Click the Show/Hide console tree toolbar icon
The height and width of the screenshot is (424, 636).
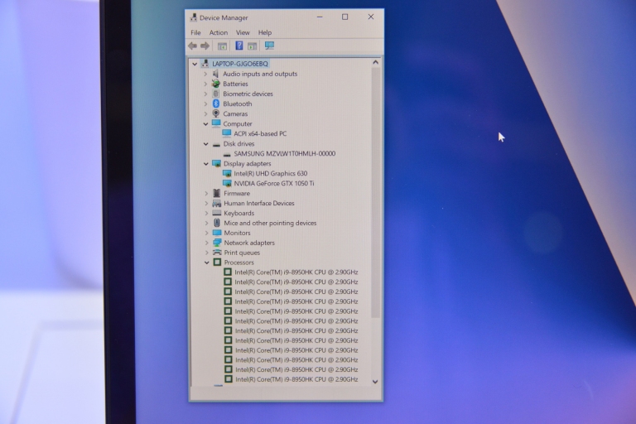point(222,46)
